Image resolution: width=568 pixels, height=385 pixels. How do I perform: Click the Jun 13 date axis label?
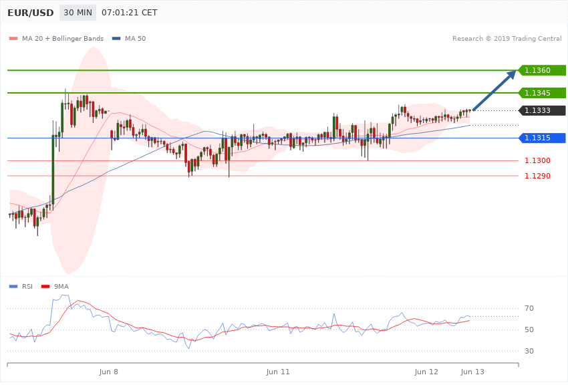click(472, 372)
